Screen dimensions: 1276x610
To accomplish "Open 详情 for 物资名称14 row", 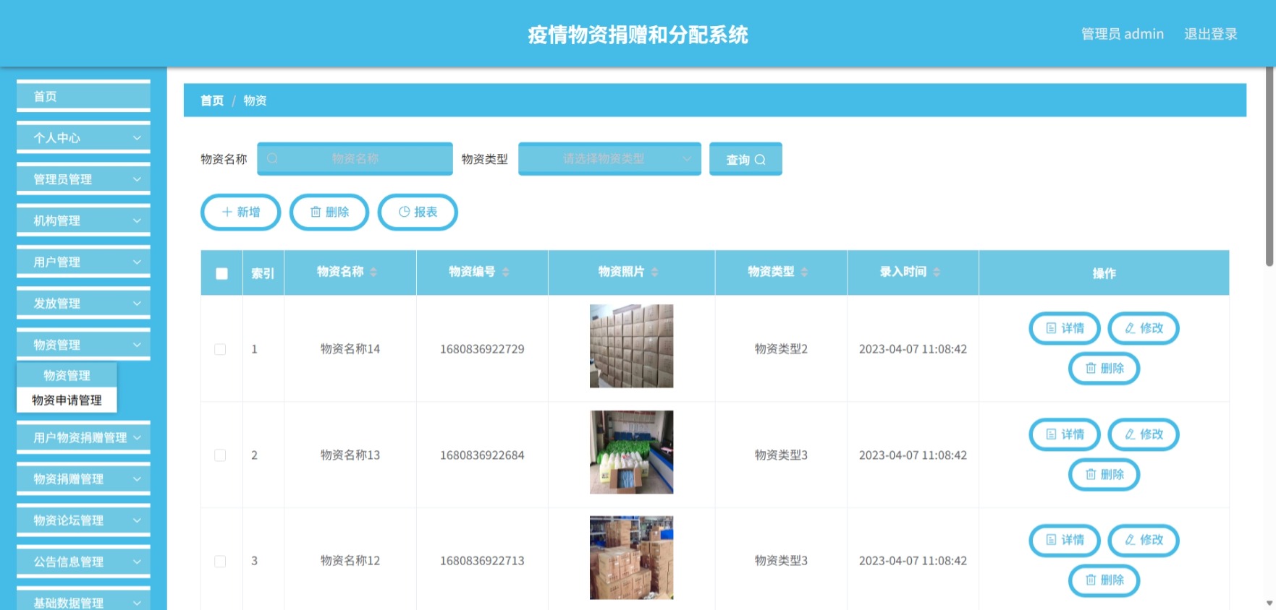I will [x=1065, y=328].
